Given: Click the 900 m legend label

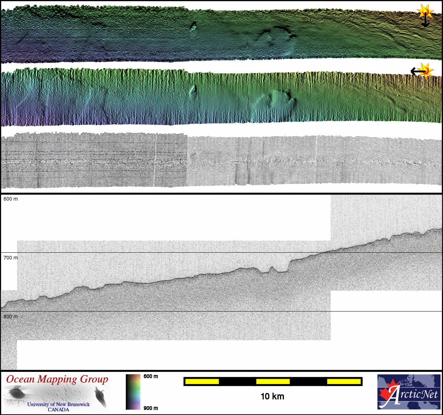Looking at the screenshot, I should tap(151, 408).
